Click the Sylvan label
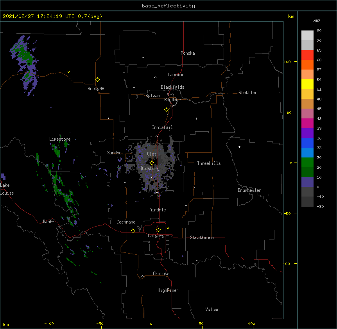This screenshot has width=337, height=329. pos(152,96)
